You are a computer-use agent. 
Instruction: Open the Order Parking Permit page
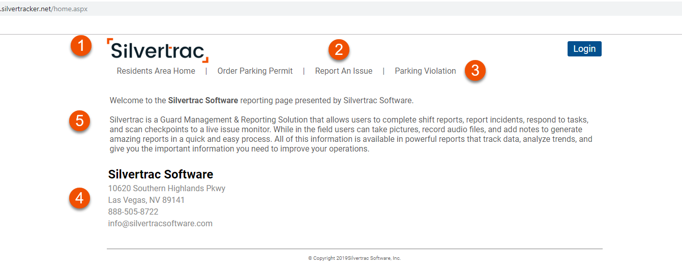pyautogui.click(x=255, y=71)
